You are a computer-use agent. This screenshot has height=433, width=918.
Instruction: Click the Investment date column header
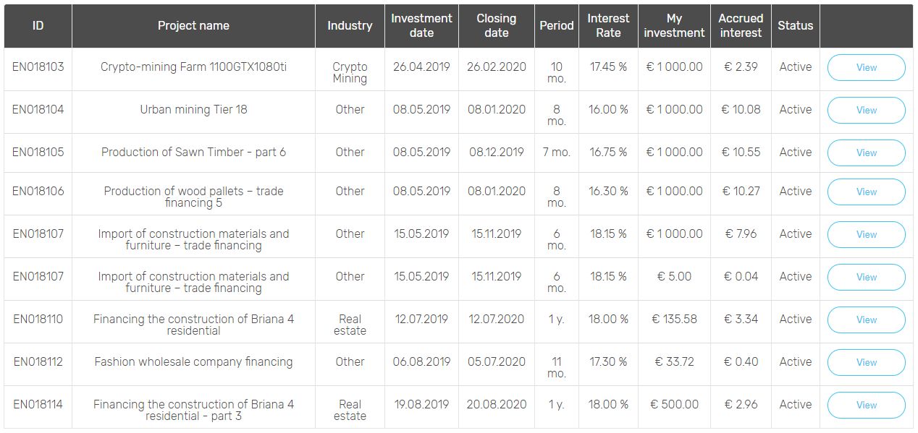pos(421,26)
